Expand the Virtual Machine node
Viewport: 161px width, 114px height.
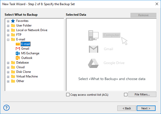(x=8, y=76)
